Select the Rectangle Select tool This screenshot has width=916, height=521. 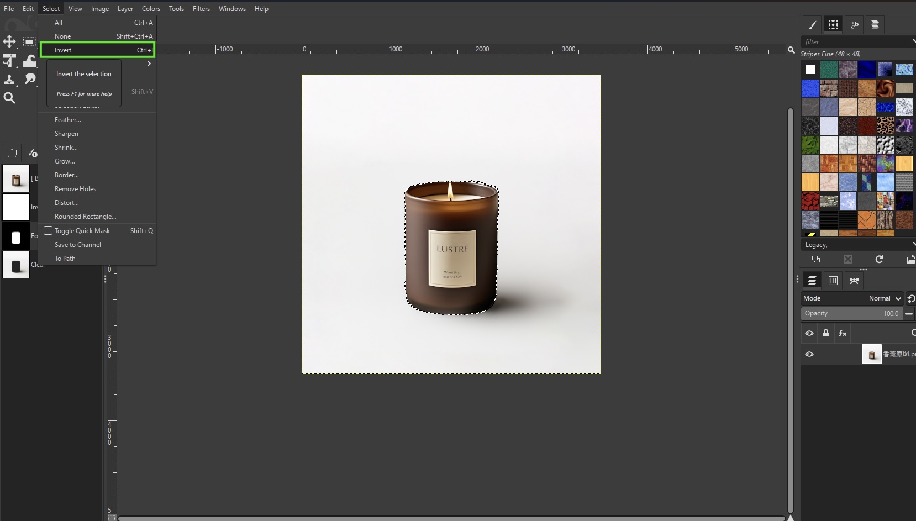pos(29,41)
